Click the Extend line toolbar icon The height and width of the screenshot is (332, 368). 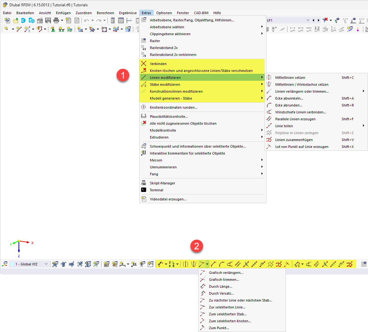click(202, 264)
